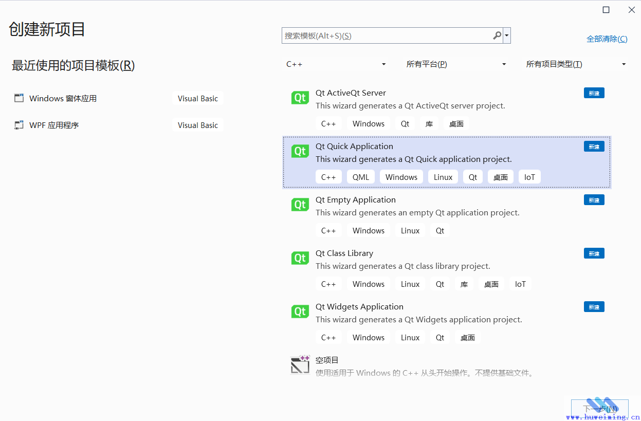Click the 下一步 next button
This screenshot has width=641, height=421.
pyautogui.click(x=599, y=409)
